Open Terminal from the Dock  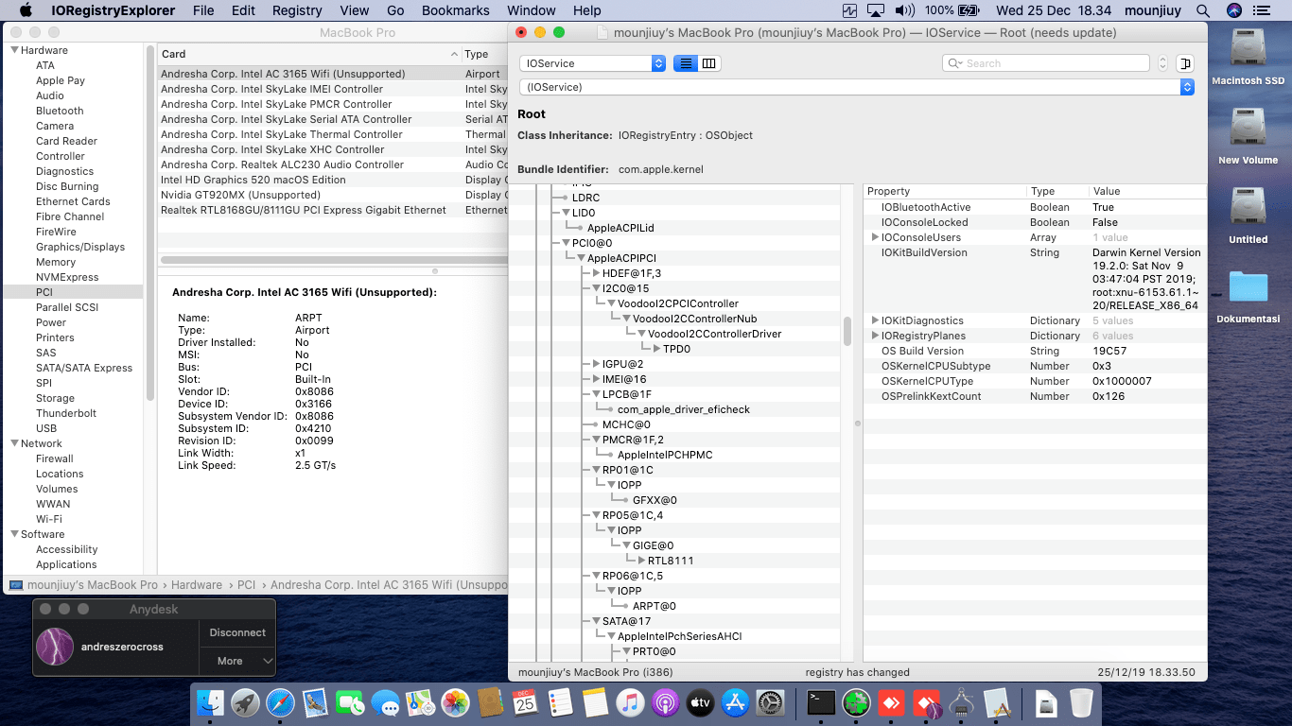coord(821,702)
